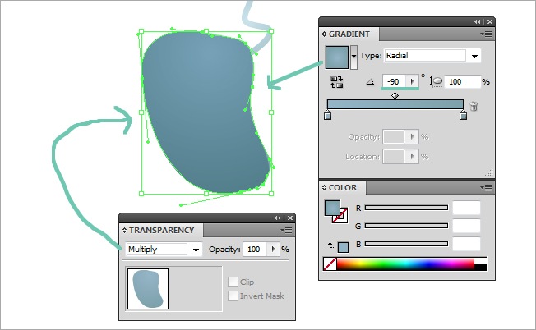The height and width of the screenshot is (330, 536).
Task: Open the angle value flyout arrow
Action: pyautogui.click(x=412, y=81)
